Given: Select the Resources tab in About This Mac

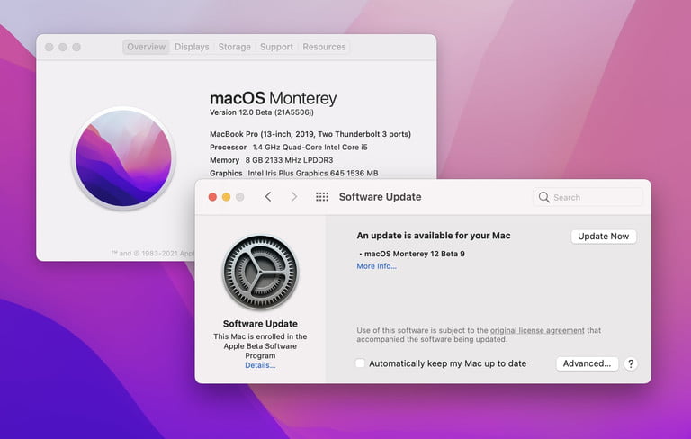Looking at the screenshot, I should [x=324, y=47].
